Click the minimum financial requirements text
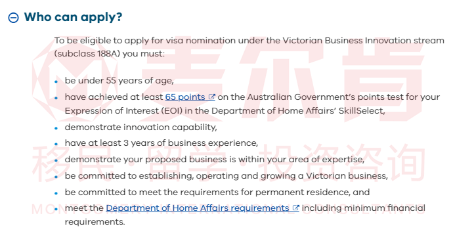 [x=245, y=215]
